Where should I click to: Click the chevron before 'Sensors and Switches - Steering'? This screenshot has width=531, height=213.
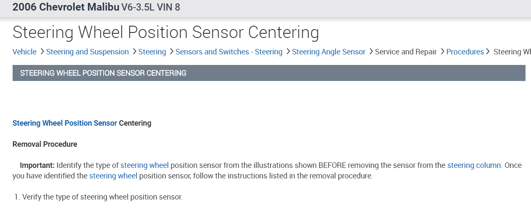click(171, 51)
